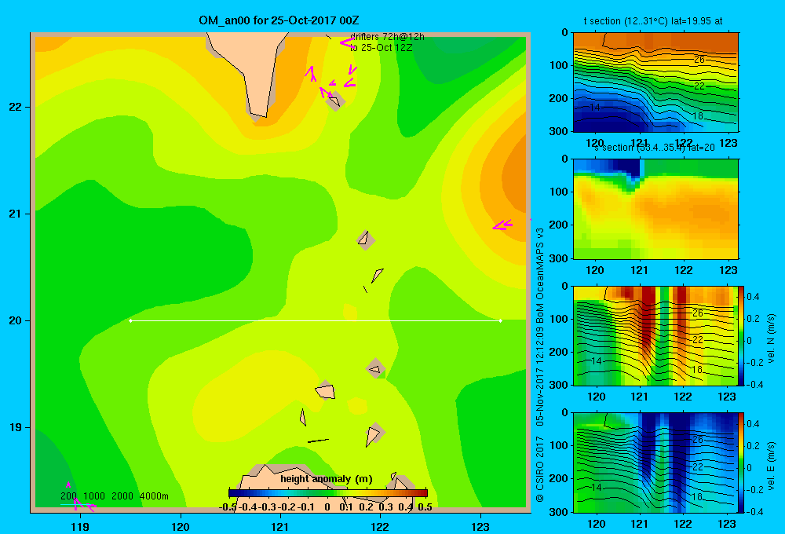Click the vel. N colorbar strip
This screenshot has height=534, width=785.
(x=741, y=335)
